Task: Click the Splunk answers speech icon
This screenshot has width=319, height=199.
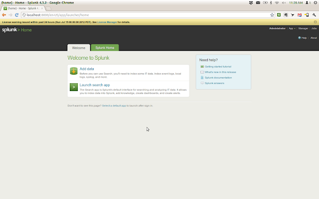Action: [x=202, y=83]
